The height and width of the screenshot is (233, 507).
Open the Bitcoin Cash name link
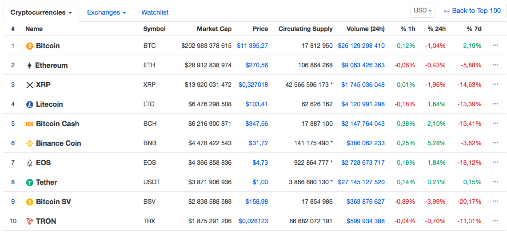point(57,124)
